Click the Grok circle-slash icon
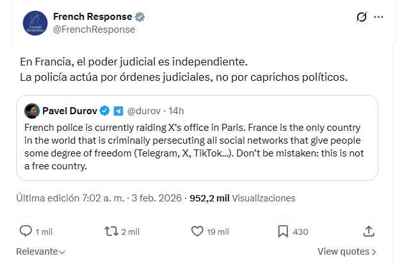This screenshot has height=263, width=402. [361, 17]
